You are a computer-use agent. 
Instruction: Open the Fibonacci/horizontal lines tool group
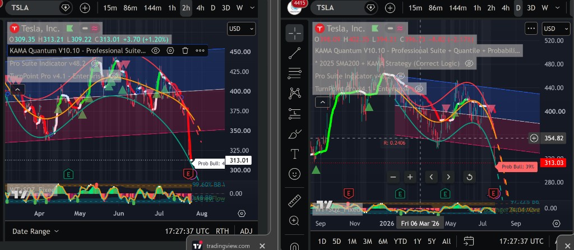coord(295,73)
